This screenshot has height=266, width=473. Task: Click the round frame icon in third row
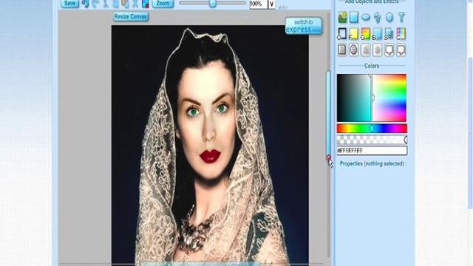point(353,50)
